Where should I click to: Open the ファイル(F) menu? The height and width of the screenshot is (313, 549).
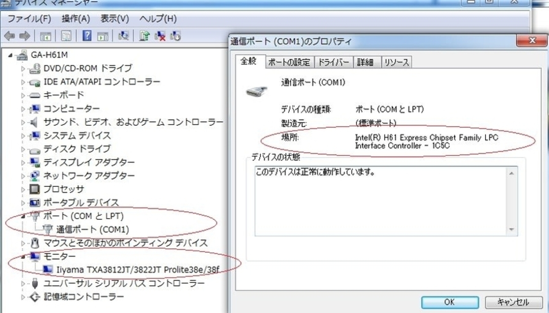point(30,19)
